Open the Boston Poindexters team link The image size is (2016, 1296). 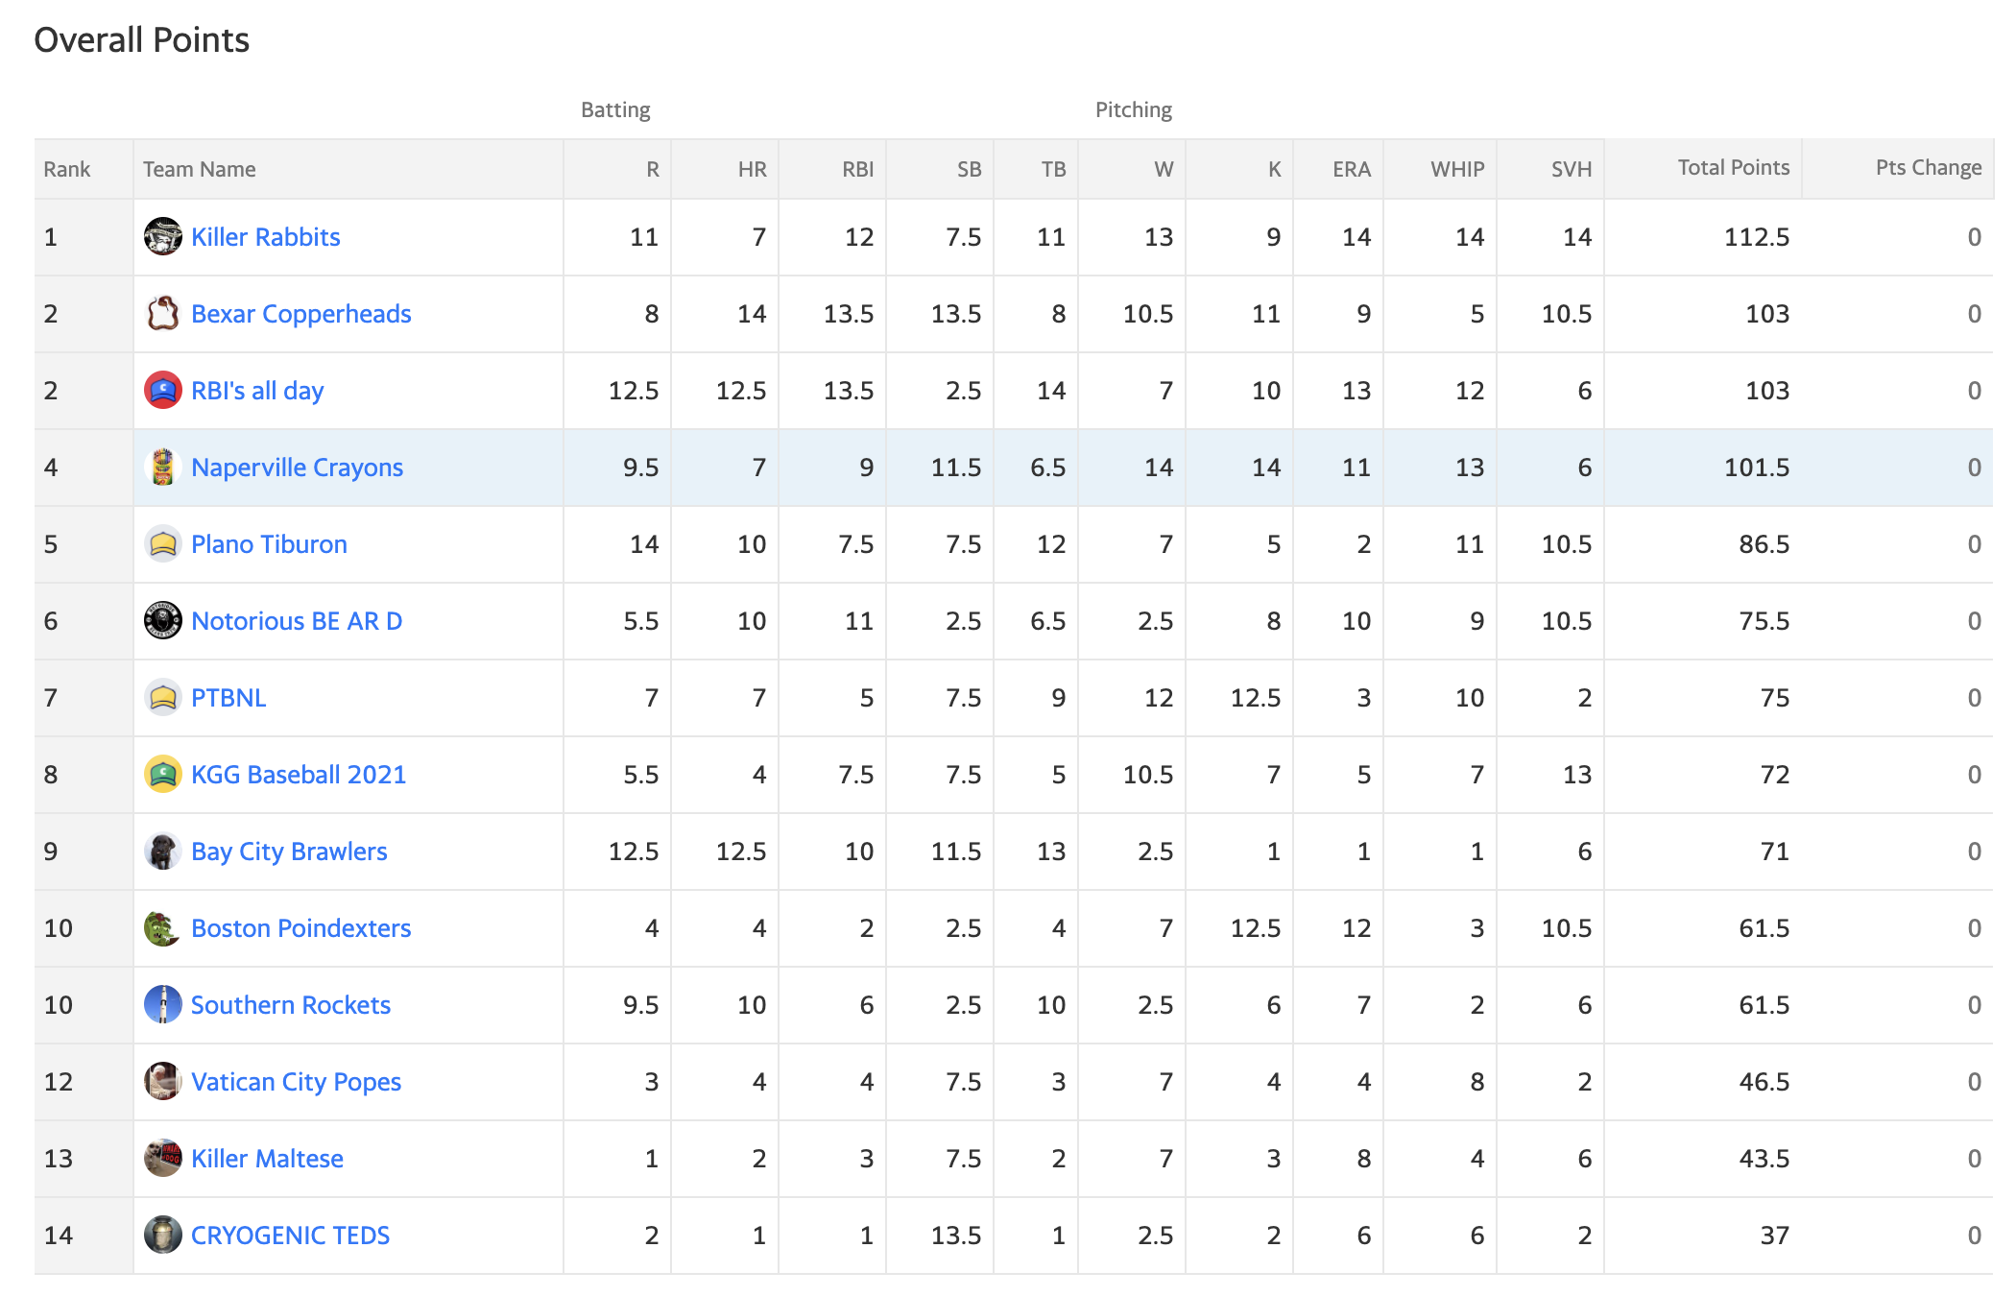300,928
